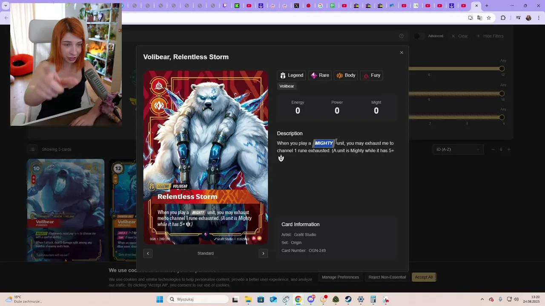Click the range slider handle ending at 10
This screenshot has width=545, height=306.
pos(502,93)
